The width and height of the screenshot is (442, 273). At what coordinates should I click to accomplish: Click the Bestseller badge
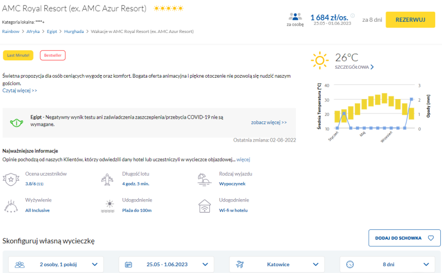pos(53,55)
